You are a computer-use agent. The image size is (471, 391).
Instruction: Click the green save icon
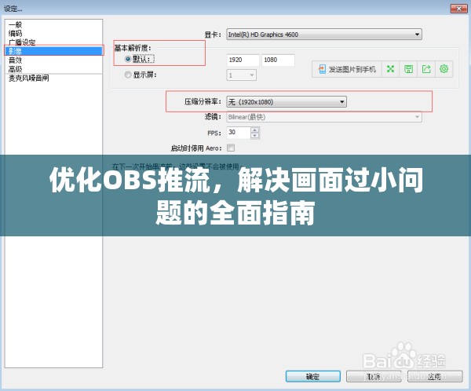pyautogui.click(x=408, y=69)
